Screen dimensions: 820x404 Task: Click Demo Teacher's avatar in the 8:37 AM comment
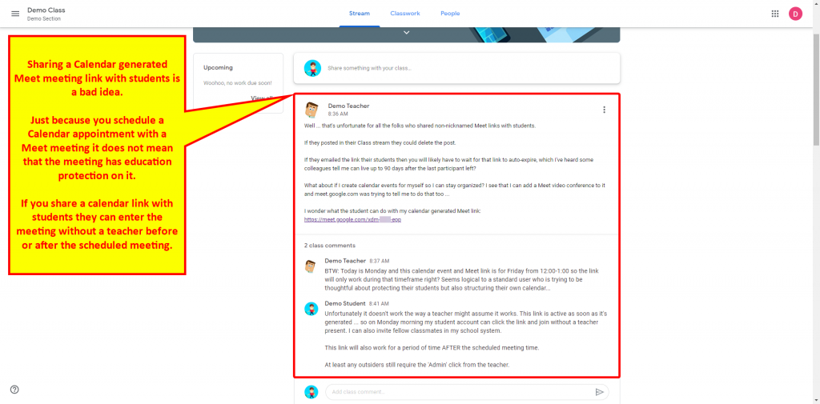point(312,266)
